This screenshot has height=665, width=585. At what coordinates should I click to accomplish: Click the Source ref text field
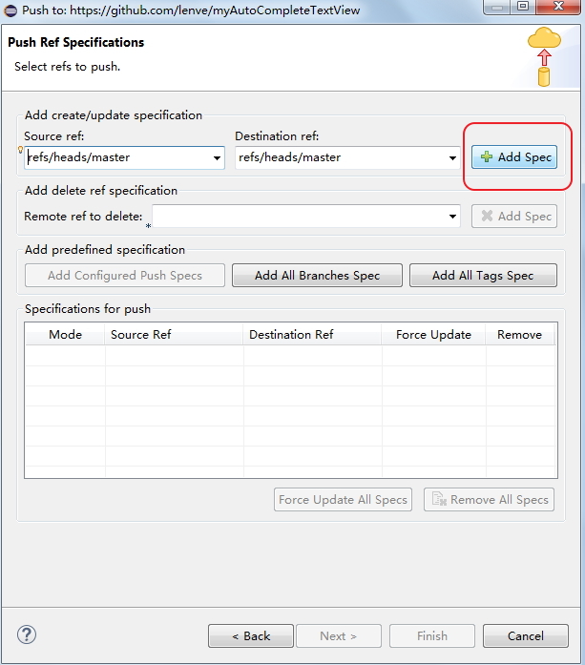[x=118, y=157]
